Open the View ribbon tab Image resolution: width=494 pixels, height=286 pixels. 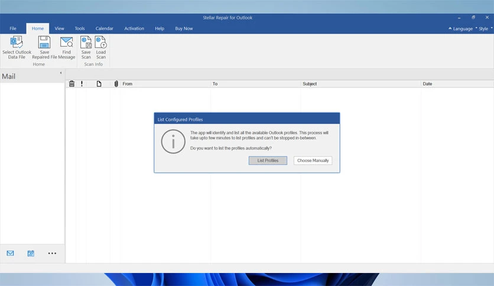coord(59,28)
